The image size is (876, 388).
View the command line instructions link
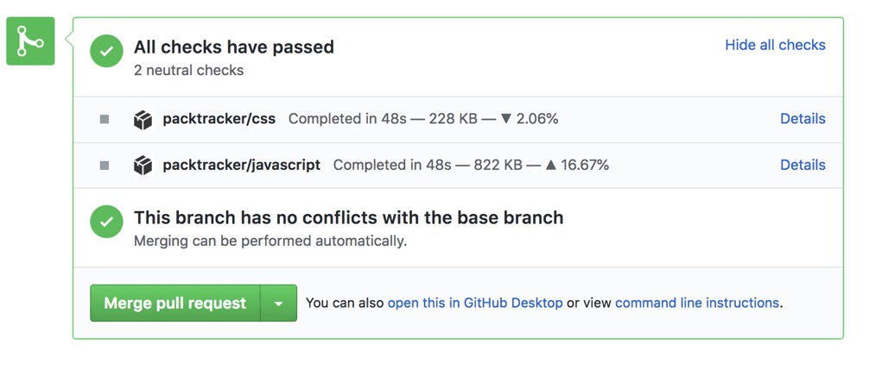click(x=696, y=304)
